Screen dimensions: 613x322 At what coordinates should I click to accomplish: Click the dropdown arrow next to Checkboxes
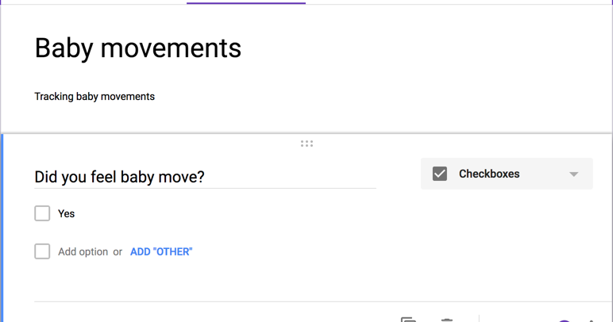click(x=573, y=174)
